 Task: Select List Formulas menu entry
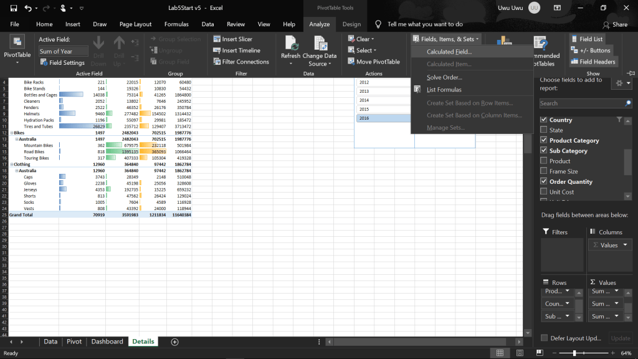click(444, 90)
